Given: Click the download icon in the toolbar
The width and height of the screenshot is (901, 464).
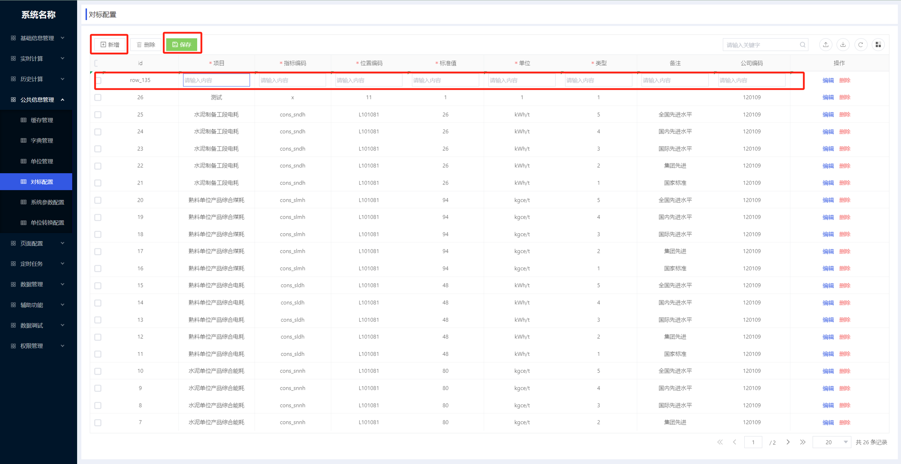Looking at the screenshot, I should (843, 45).
